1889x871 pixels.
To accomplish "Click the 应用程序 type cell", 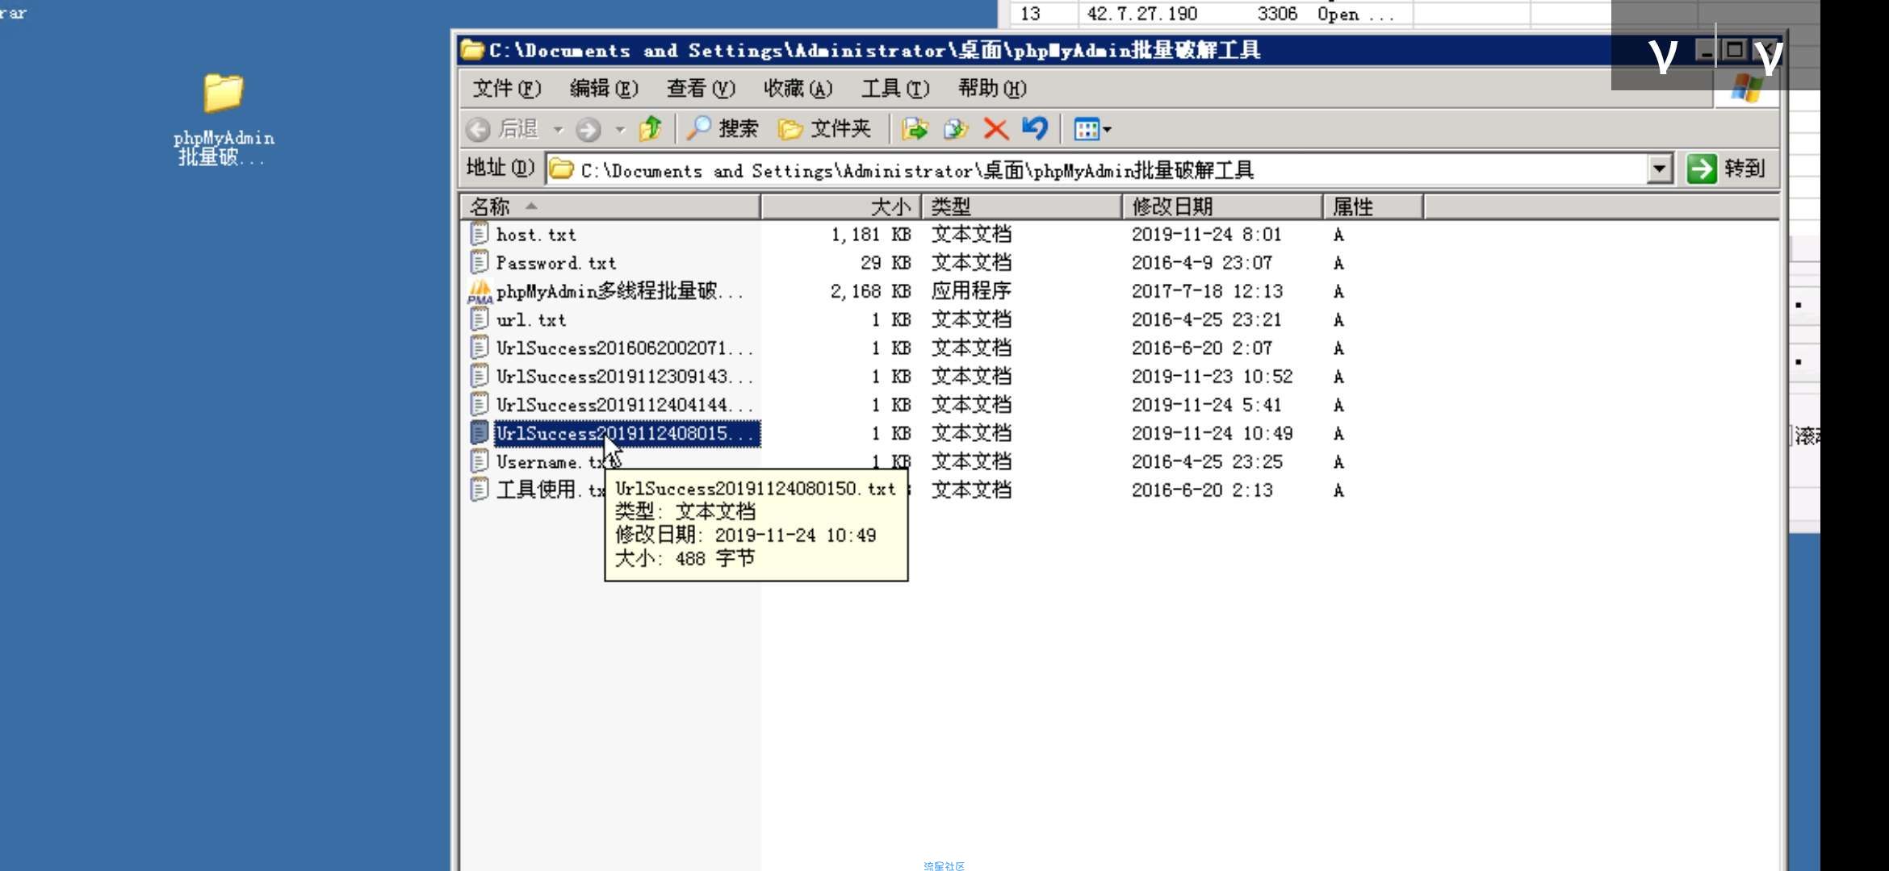I will pos(971,291).
